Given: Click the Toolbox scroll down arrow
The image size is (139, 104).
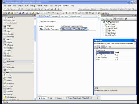Looking at the screenshot, I should click(x=35, y=99).
